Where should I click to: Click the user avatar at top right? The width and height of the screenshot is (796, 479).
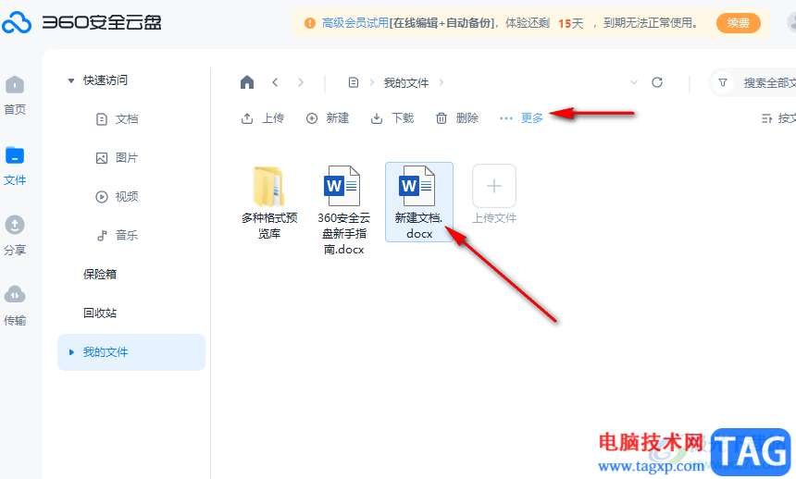(791, 22)
